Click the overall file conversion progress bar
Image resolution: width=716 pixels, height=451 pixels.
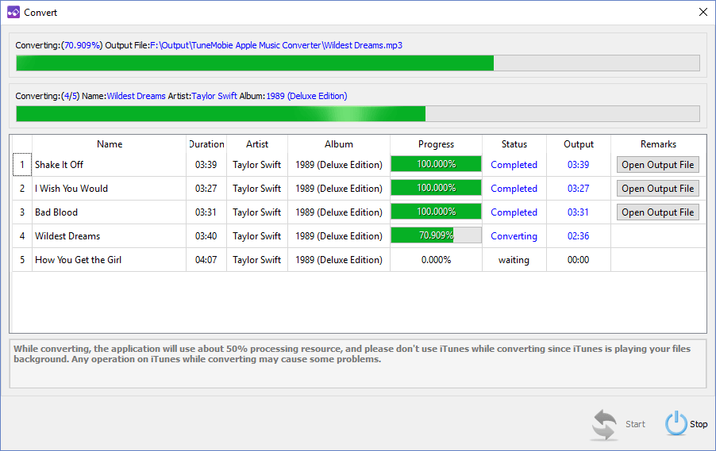(358, 63)
